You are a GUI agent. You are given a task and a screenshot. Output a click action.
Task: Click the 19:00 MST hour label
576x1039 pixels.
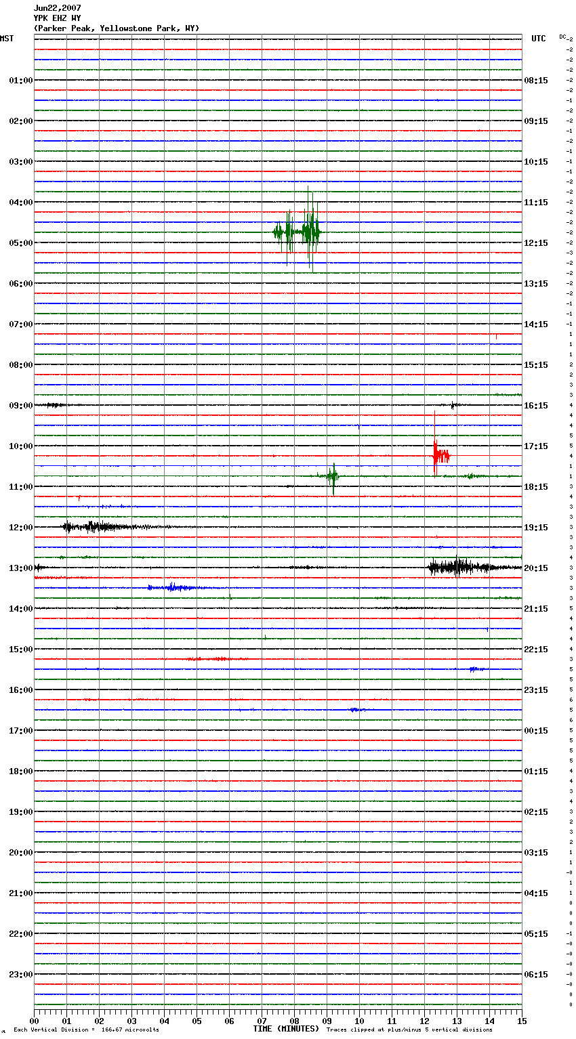[x=21, y=812]
